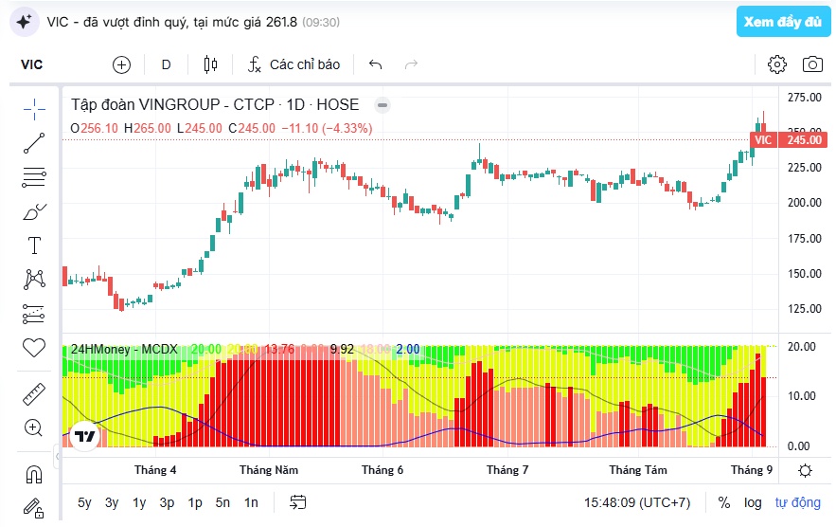The height and width of the screenshot is (527, 836).
Task: Select the brush drawing tool
Action: [34, 212]
